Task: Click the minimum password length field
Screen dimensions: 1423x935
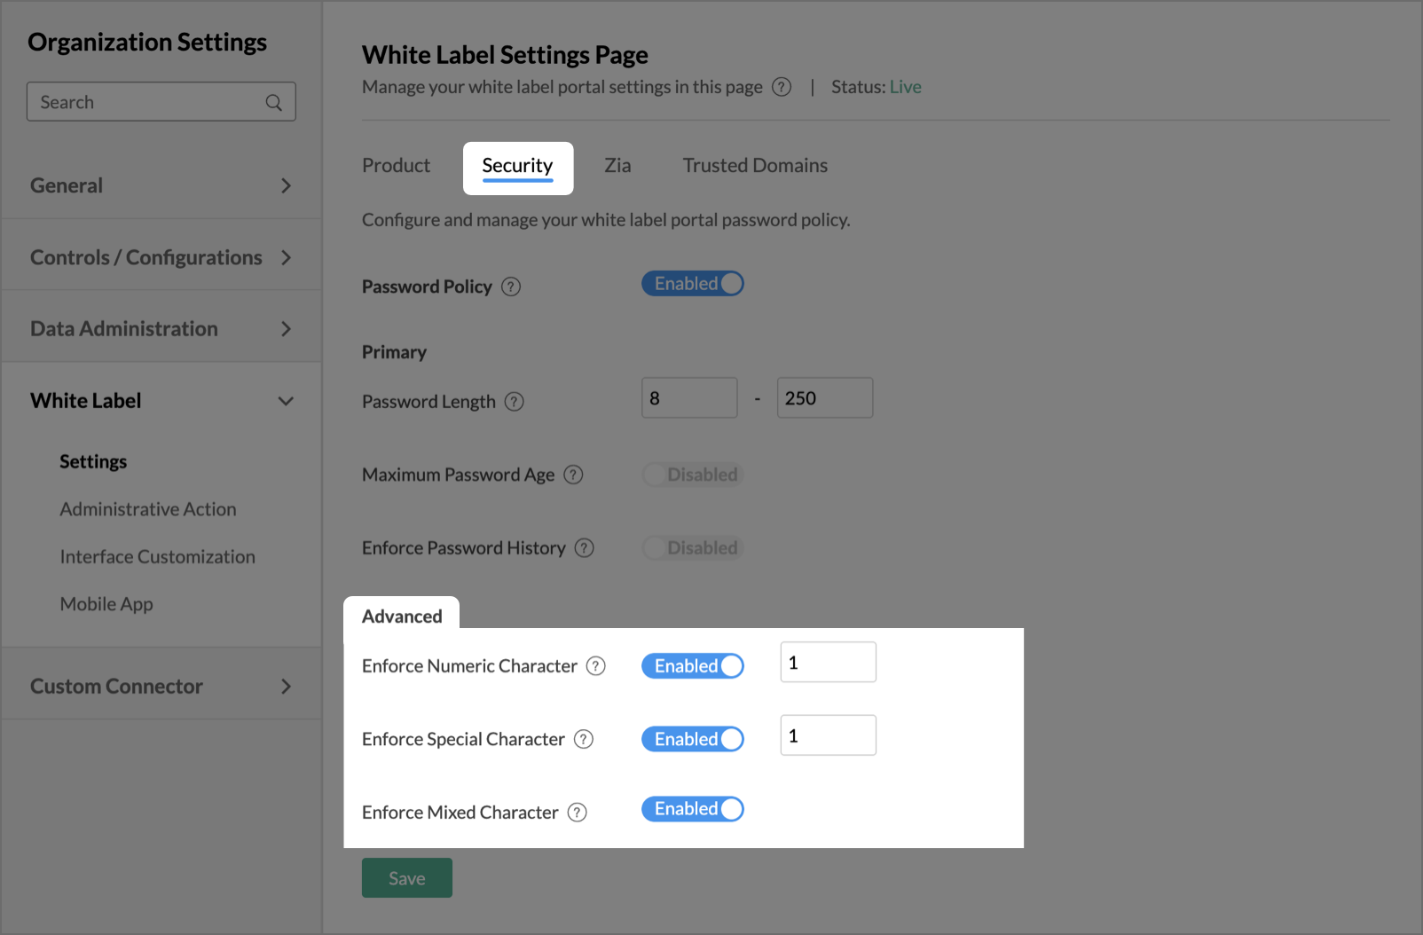Action: tap(689, 398)
